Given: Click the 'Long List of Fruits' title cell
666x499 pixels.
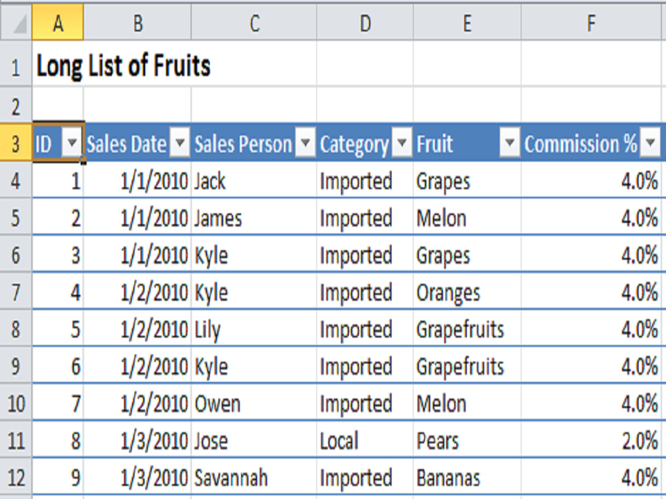Looking at the screenshot, I should [x=123, y=67].
